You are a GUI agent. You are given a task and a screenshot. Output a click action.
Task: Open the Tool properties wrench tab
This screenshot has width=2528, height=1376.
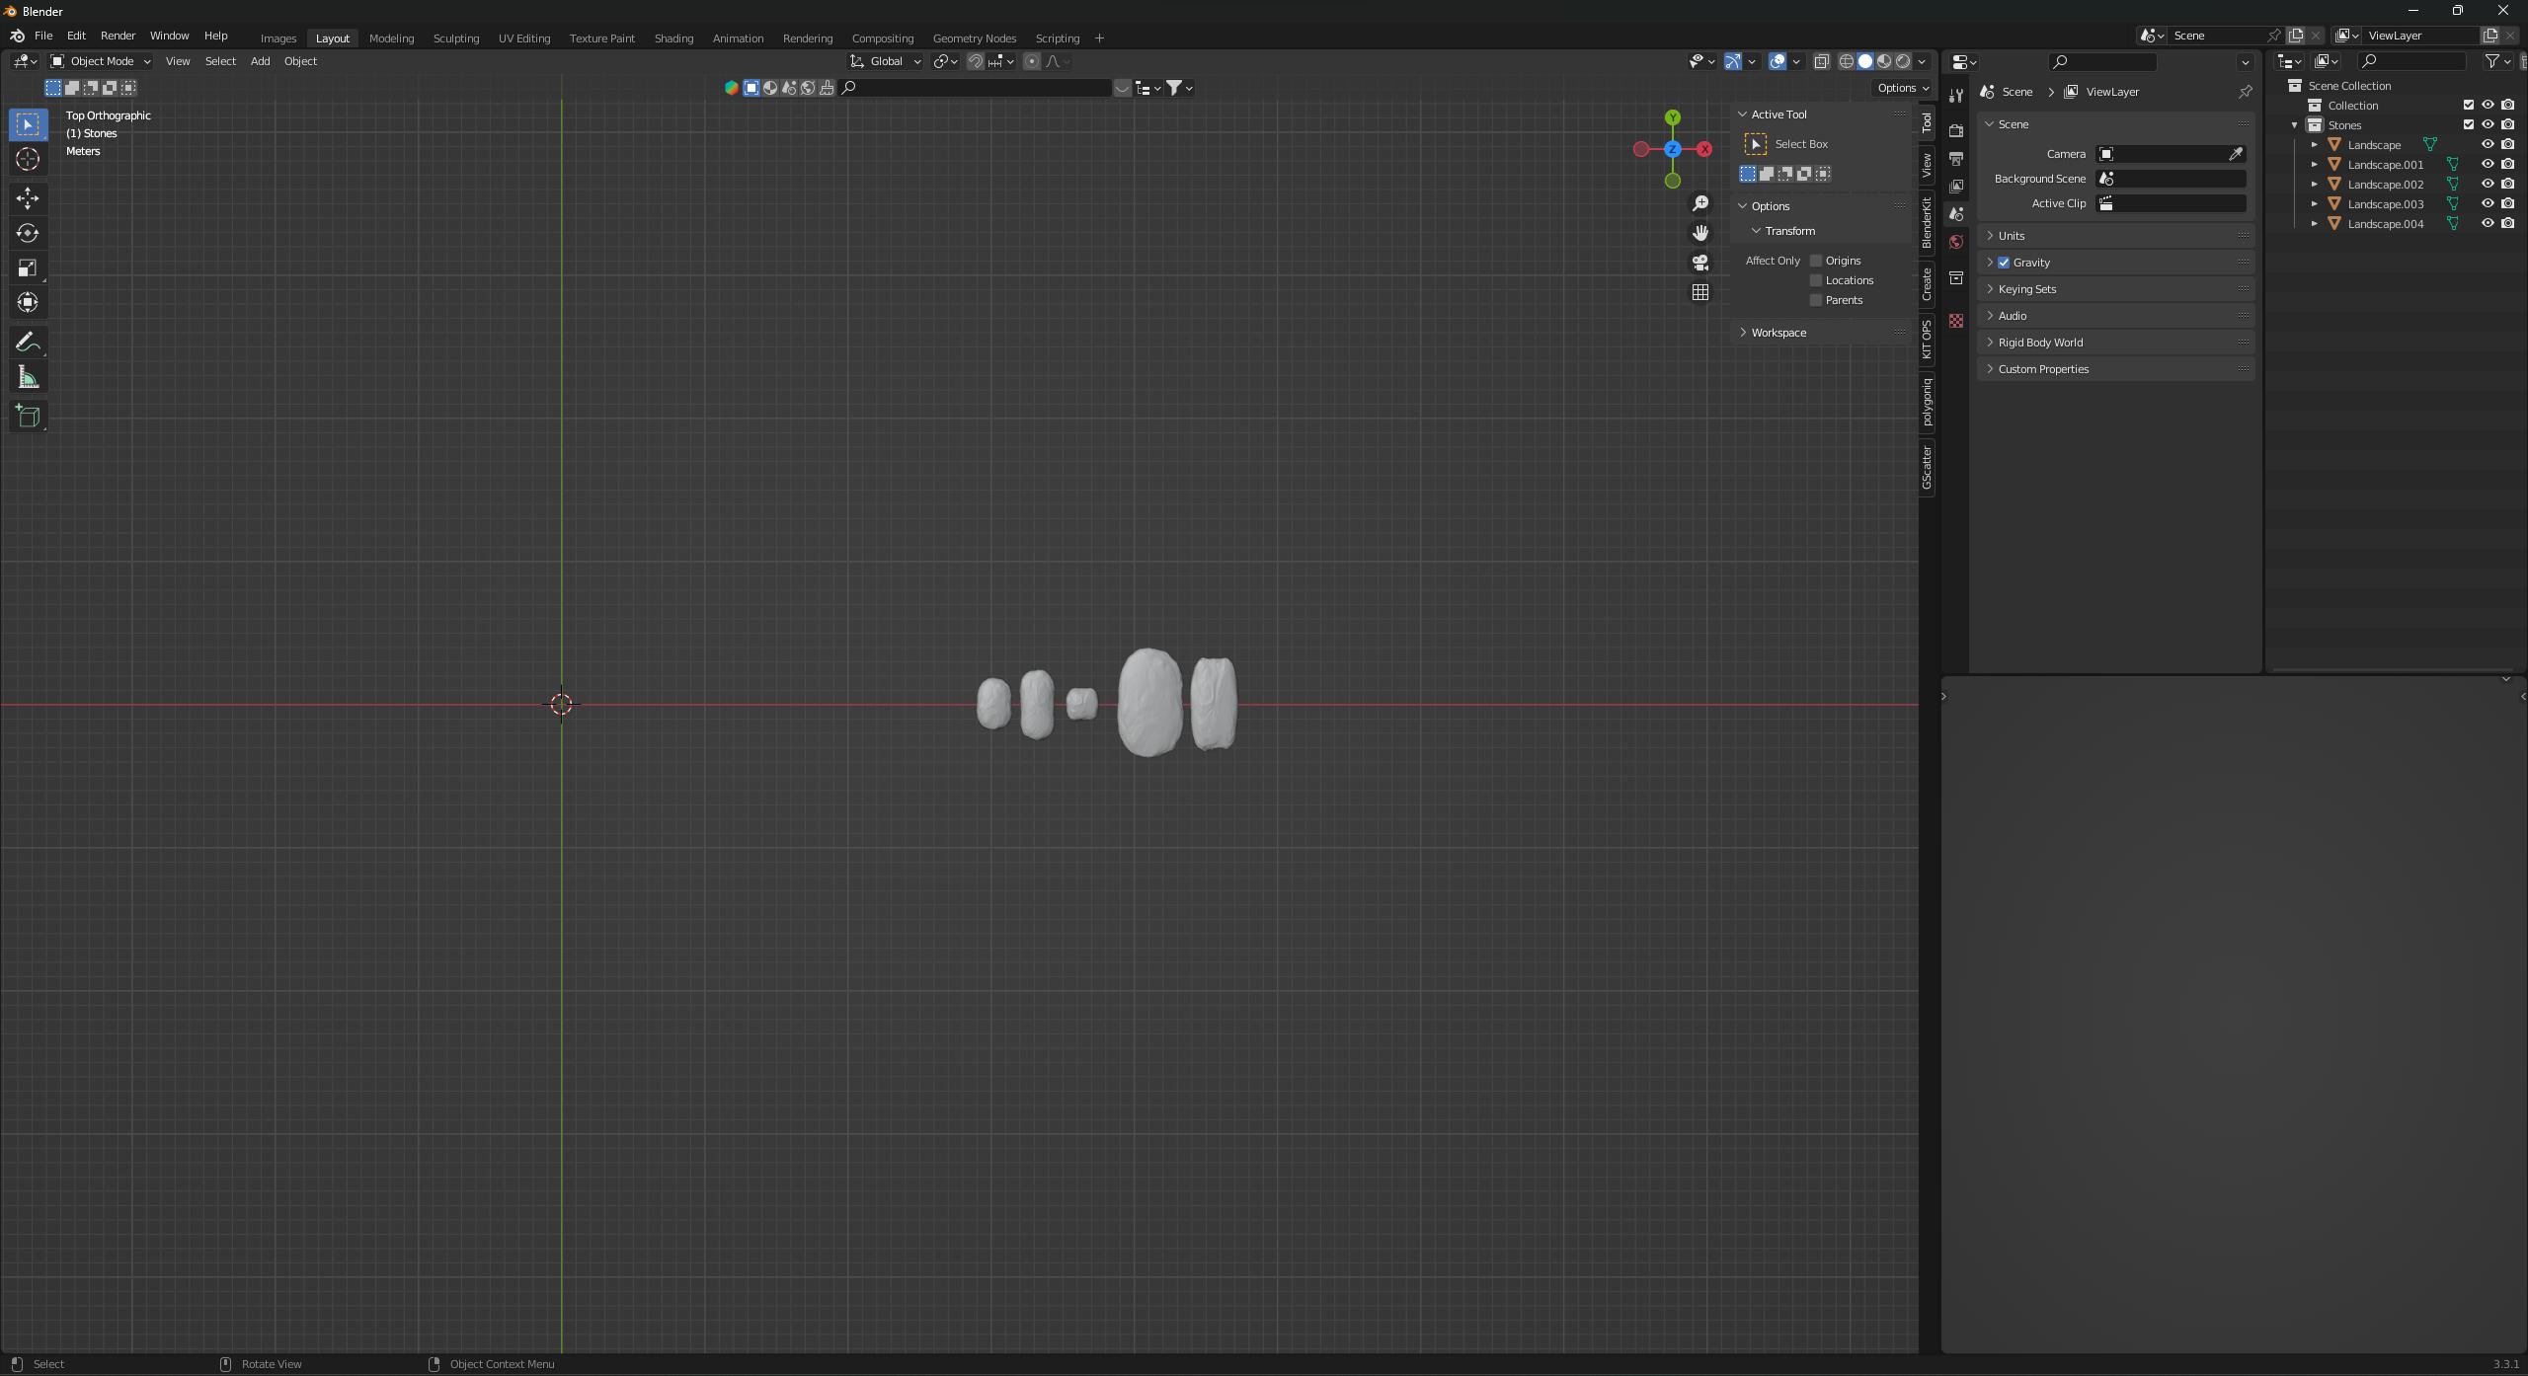[1956, 95]
